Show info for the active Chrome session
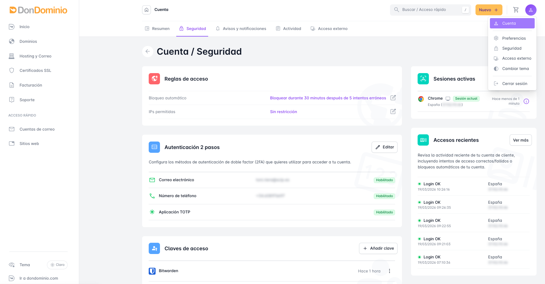 click(526, 101)
